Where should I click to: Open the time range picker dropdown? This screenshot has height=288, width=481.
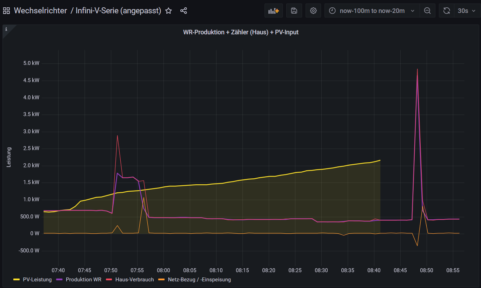(372, 11)
